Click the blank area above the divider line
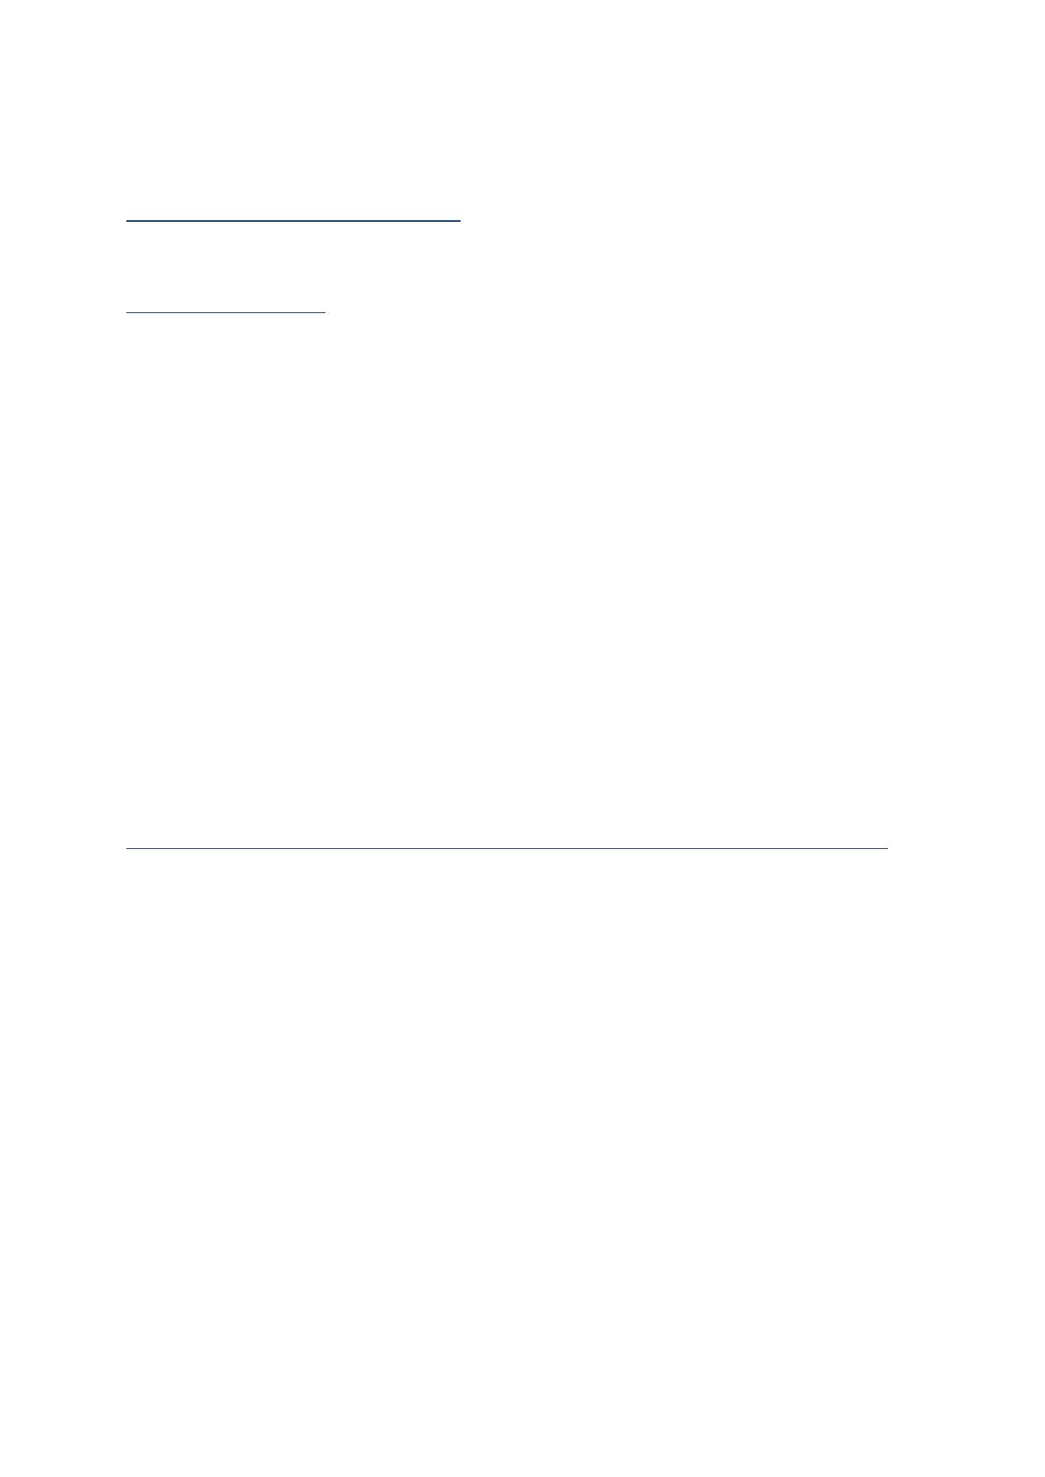The width and height of the screenshot is (1045, 1477). (507, 579)
